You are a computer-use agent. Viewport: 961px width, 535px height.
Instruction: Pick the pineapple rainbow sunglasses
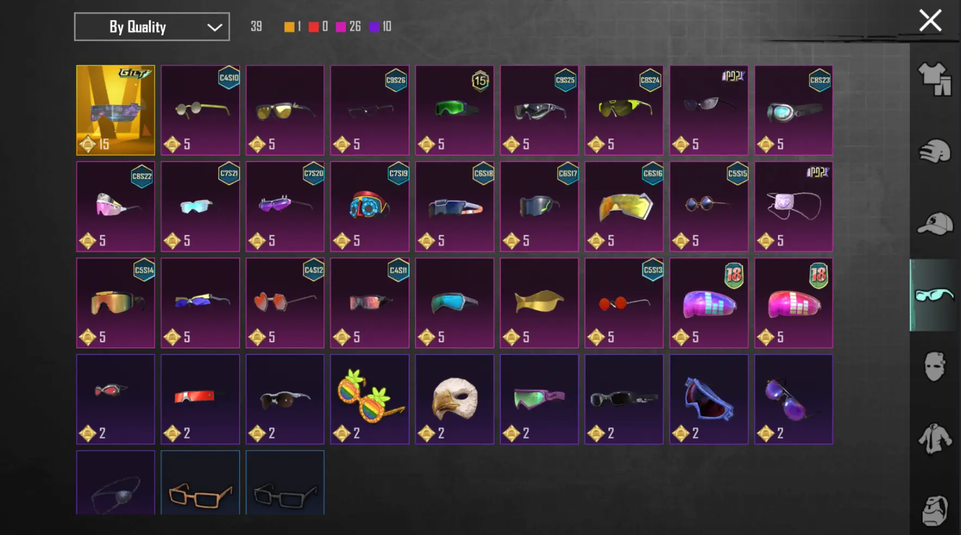370,399
